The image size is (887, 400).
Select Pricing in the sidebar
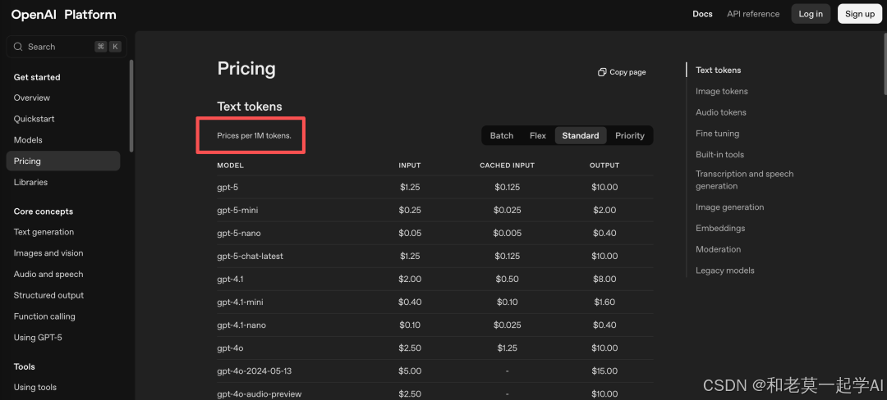tap(62, 161)
